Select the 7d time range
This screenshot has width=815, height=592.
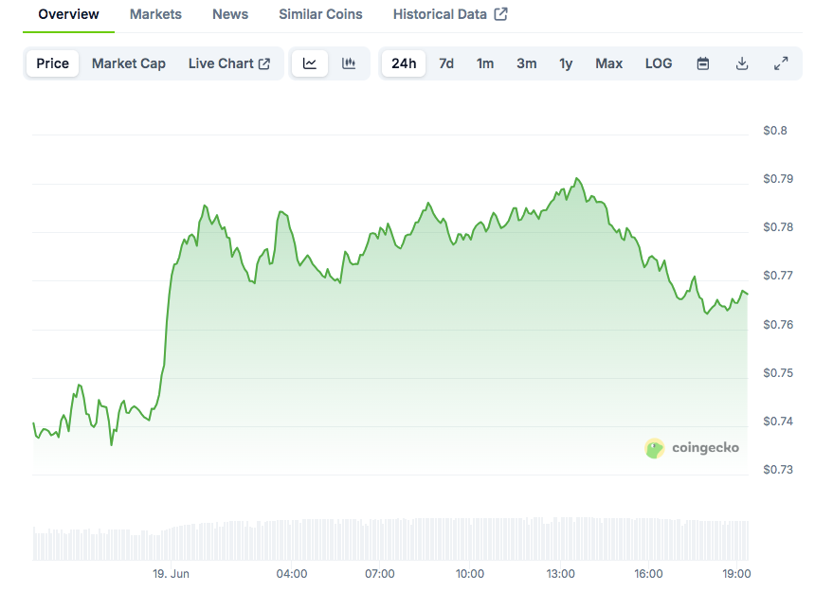click(446, 63)
